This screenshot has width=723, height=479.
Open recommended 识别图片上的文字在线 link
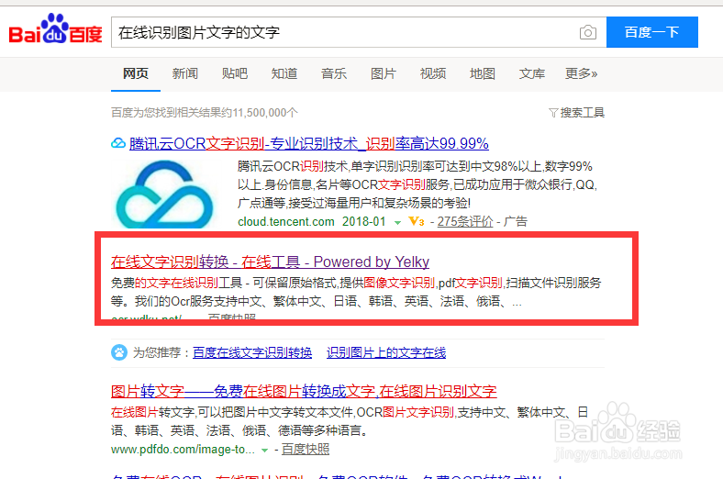(x=386, y=352)
